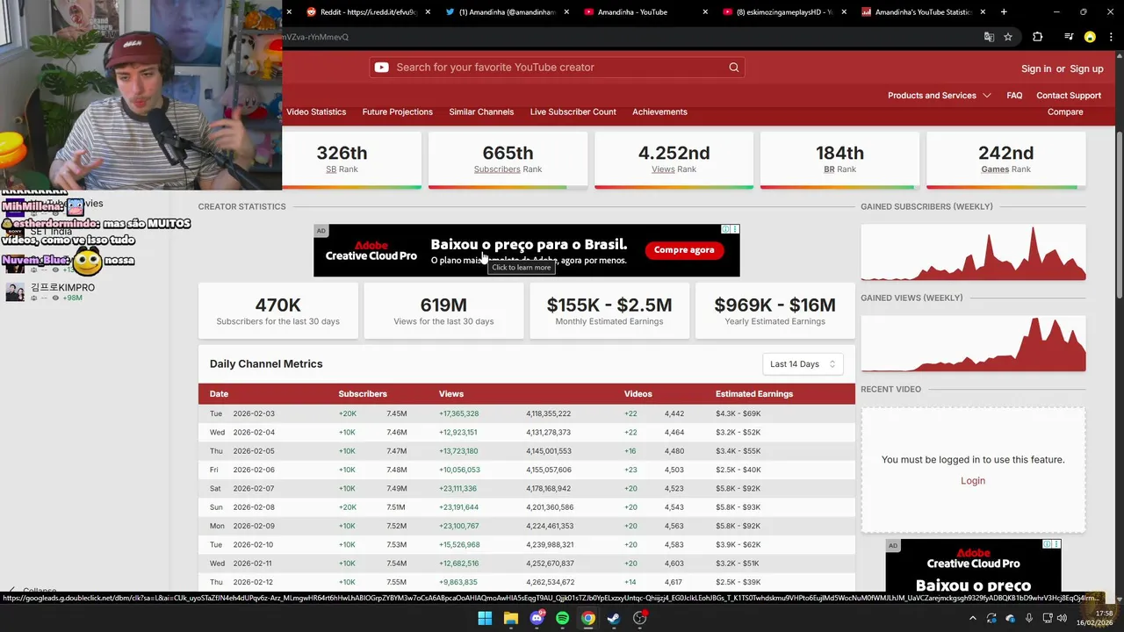This screenshot has height=632, width=1124.
Task: Open the Windows Start menu
Action: coord(485,618)
